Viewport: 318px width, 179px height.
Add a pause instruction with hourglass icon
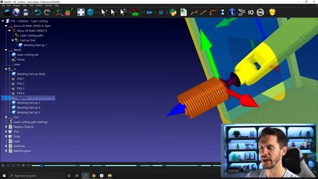pyautogui.click(x=223, y=12)
